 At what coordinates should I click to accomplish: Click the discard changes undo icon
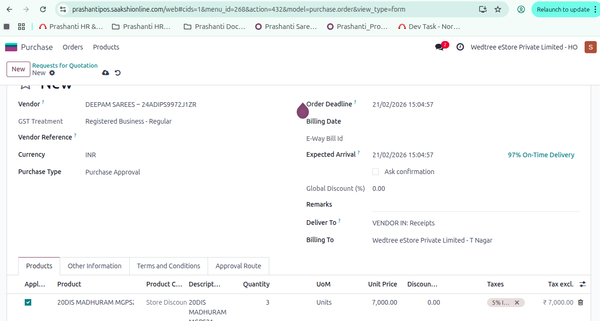pos(118,73)
